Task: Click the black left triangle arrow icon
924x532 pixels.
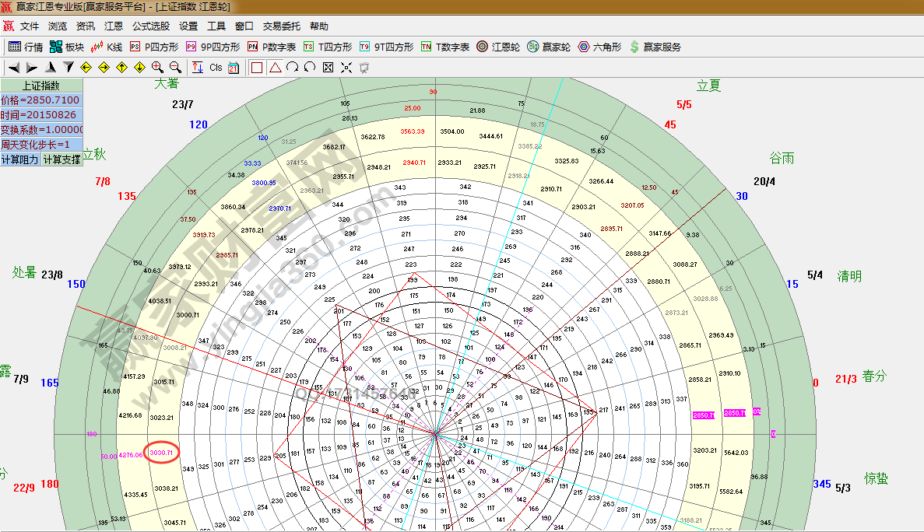Action: click(x=14, y=68)
